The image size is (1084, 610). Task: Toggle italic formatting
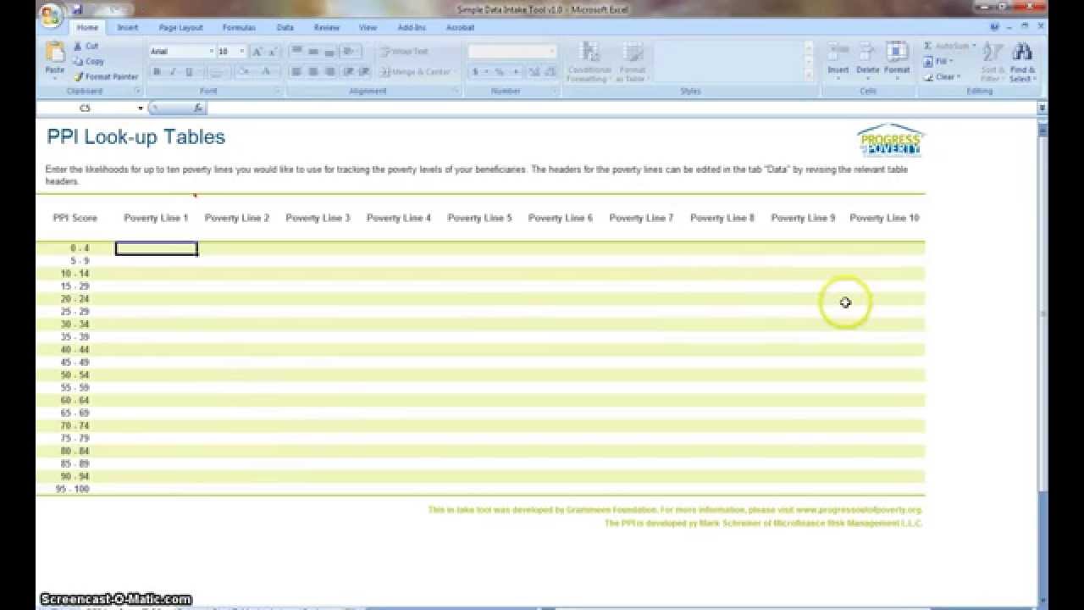pos(172,72)
